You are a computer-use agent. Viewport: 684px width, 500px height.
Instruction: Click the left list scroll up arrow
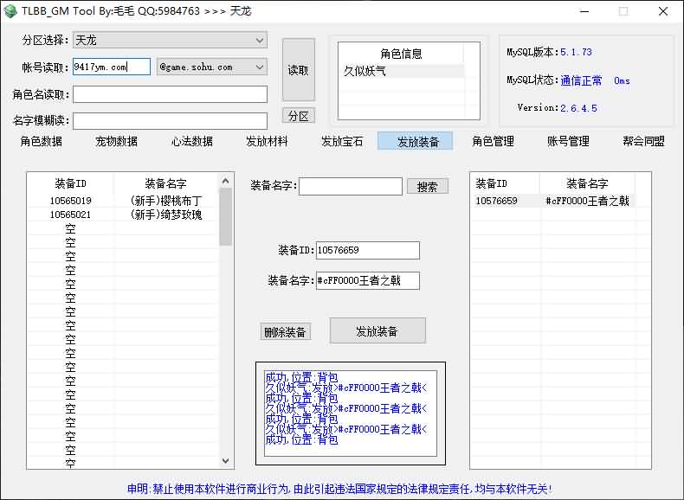tap(225, 181)
